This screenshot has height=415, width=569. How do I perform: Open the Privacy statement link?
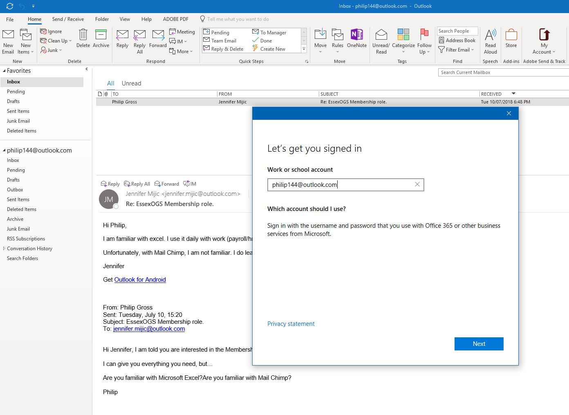point(291,324)
